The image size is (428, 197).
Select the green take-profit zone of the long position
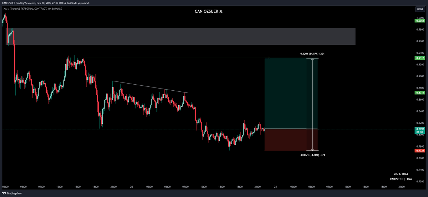click(291, 93)
